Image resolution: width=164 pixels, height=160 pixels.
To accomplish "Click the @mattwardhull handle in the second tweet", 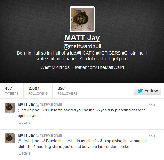I will (49, 135).
